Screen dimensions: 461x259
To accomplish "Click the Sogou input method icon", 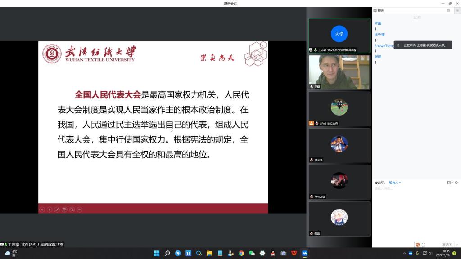I will [418, 245].
